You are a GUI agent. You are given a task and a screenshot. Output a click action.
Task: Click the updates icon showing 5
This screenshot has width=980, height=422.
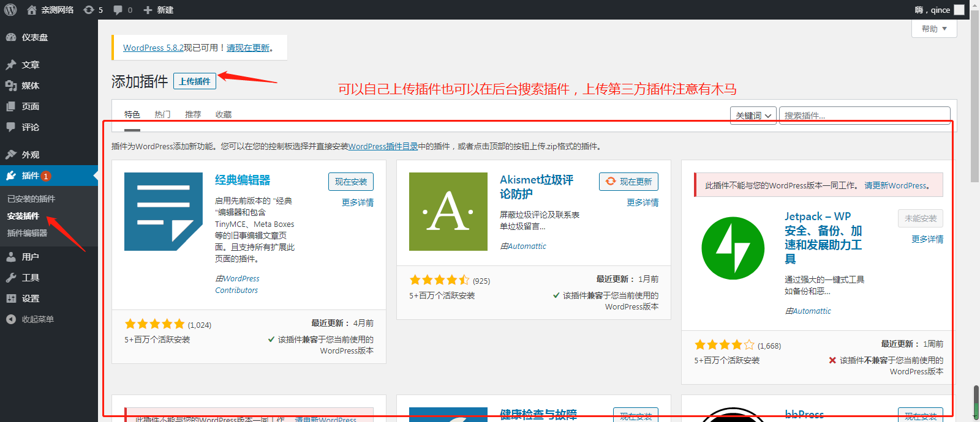tap(89, 10)
